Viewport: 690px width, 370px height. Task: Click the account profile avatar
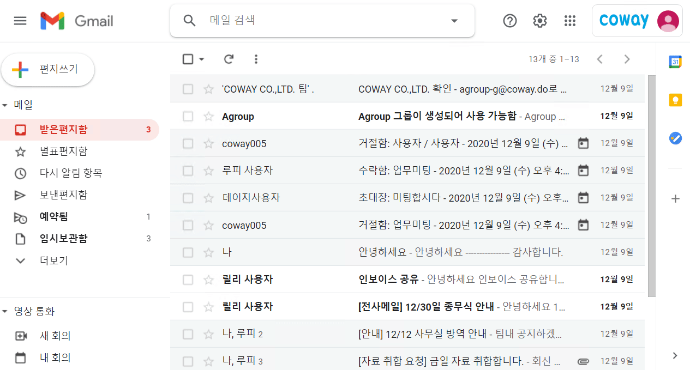(x=668, y=21)
